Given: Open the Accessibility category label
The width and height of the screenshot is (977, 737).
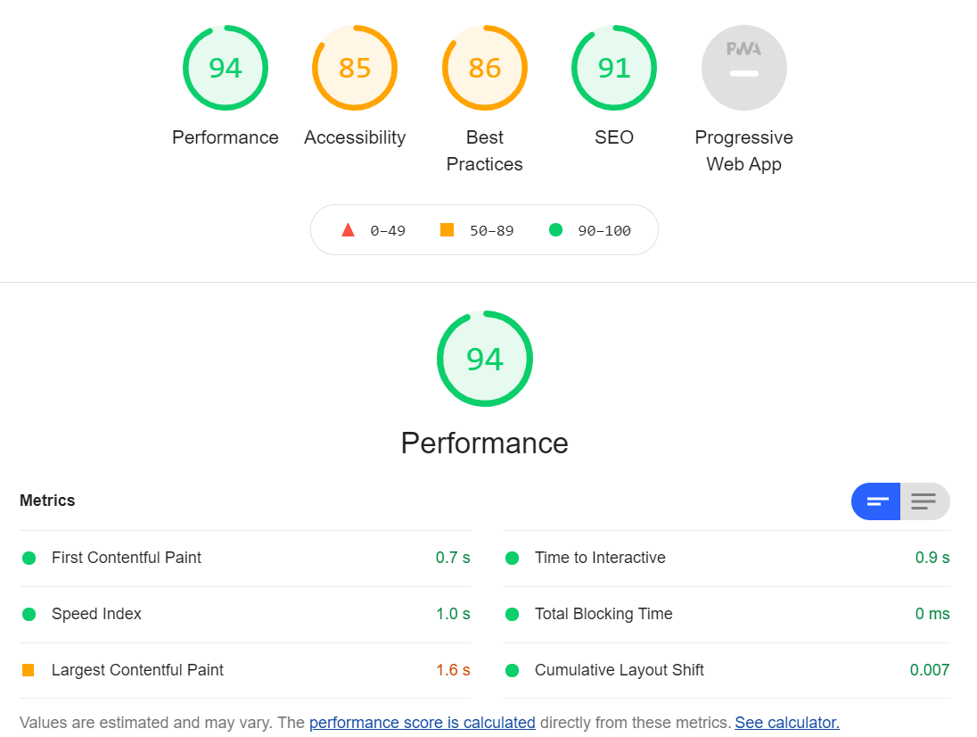Looking at the screenshot, I should (355, 137).
